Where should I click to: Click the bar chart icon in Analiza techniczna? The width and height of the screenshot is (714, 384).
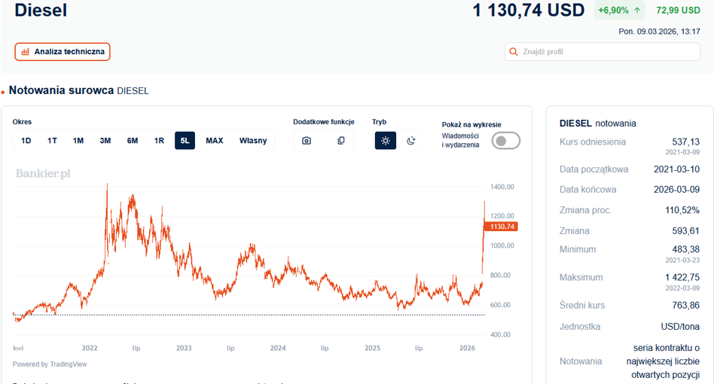coord(26,52)
